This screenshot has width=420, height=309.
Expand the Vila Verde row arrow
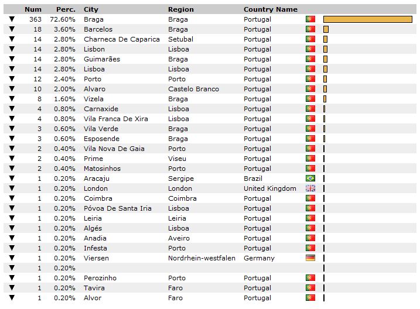[12, 128]
